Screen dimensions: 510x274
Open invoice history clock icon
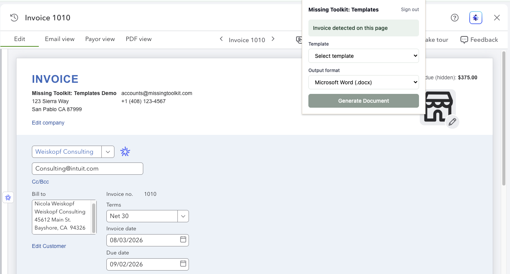(x=14, y=18)
